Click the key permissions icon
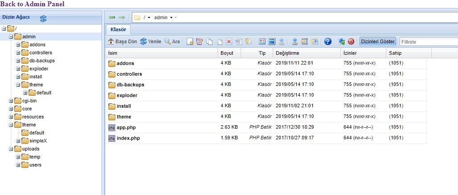Viewport: 458px width, 195px height. 249,41
